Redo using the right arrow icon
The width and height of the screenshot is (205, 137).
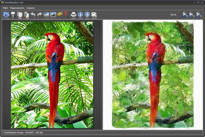(x=40, y=14)
